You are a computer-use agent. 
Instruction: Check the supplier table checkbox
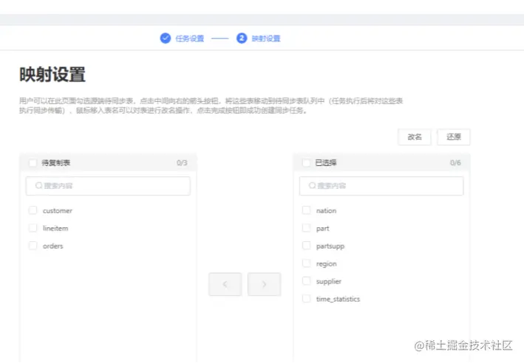[306, 281]
